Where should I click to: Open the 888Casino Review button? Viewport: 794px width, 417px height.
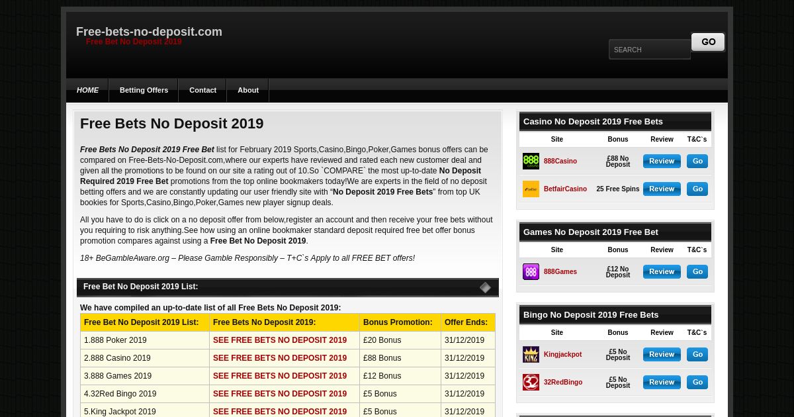click(662, 161)
